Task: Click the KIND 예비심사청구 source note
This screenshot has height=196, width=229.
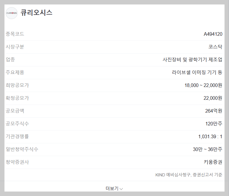Action: pos(189,175)
